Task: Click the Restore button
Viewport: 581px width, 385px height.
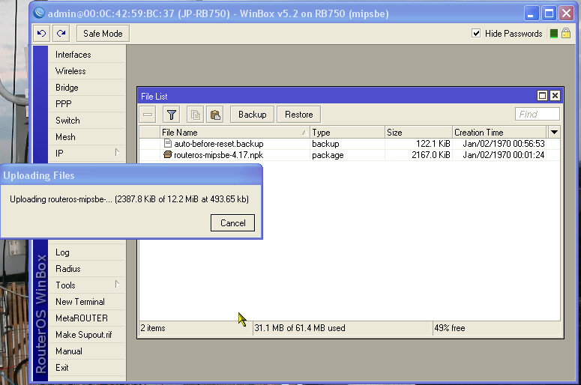Action: (x=298, y=115)
